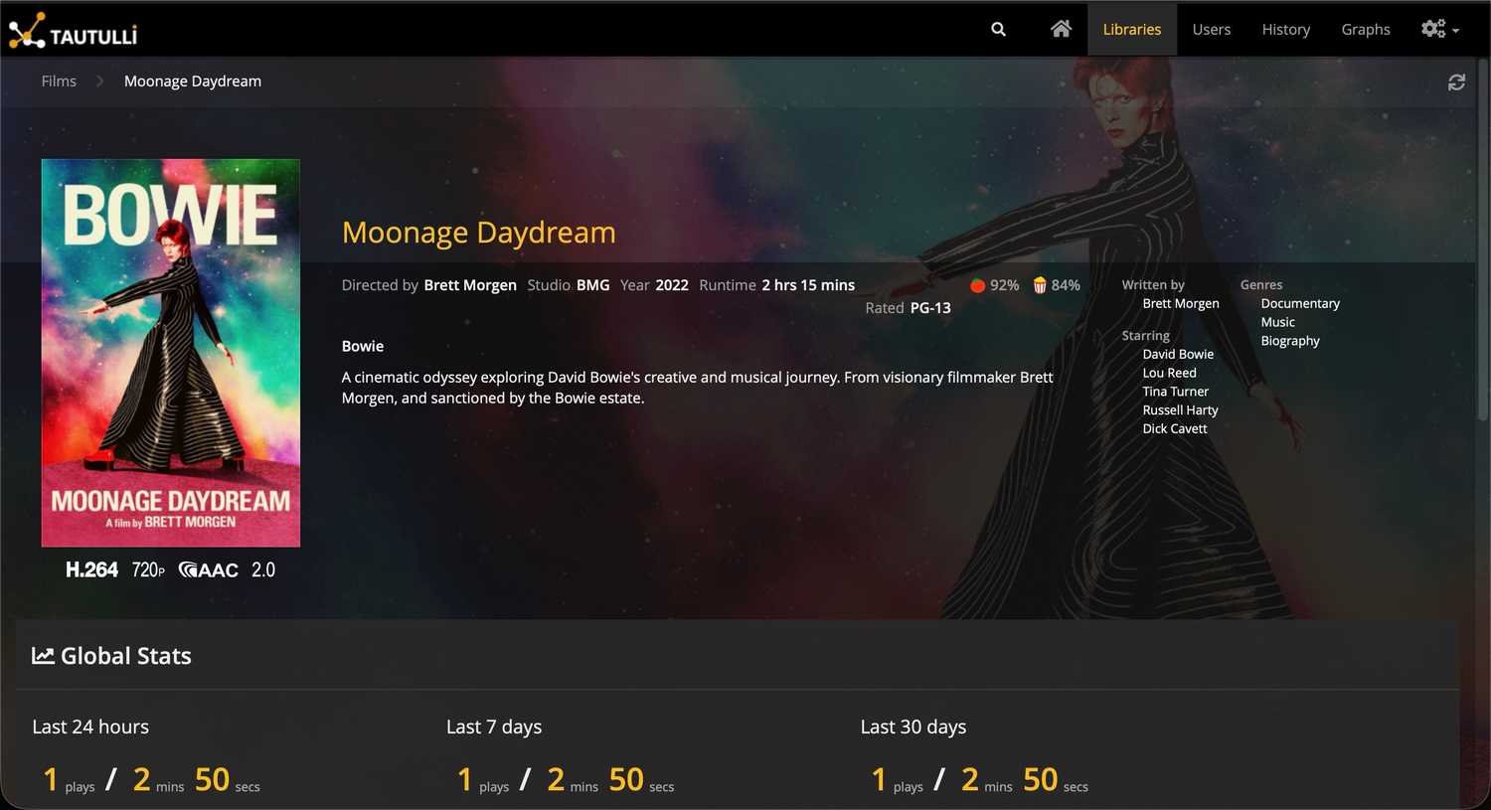
Task: Click the popcorn 84% audience rating
Action: (x=1056, y=285)
